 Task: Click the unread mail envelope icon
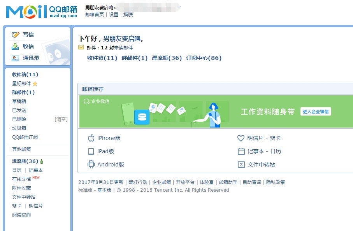[81, 47]
